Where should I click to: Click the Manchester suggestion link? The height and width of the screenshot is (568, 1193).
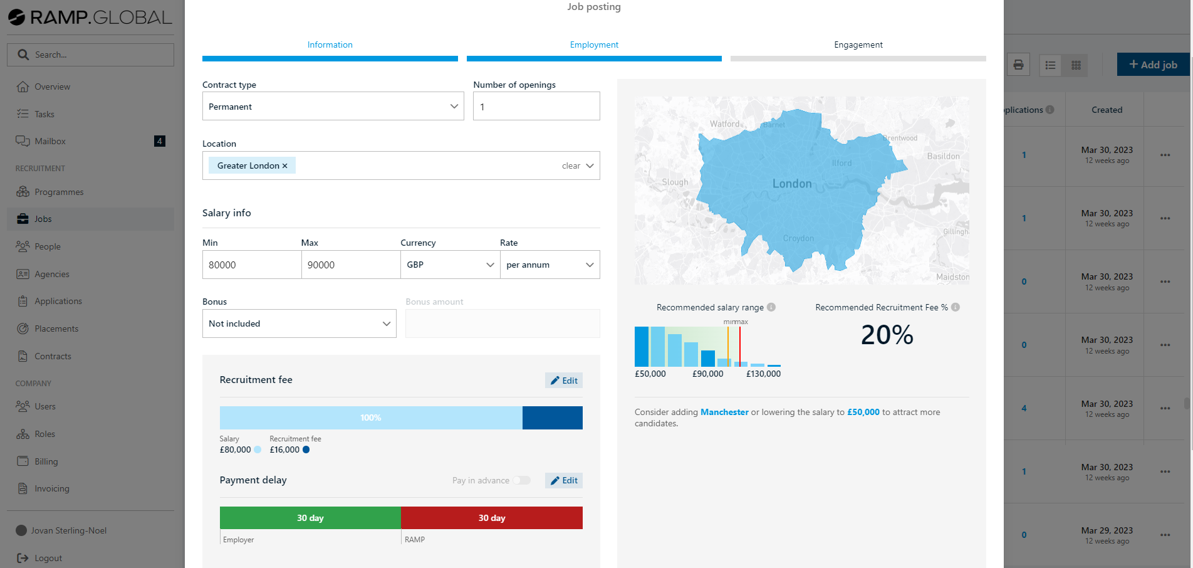[x=724, y=412]
